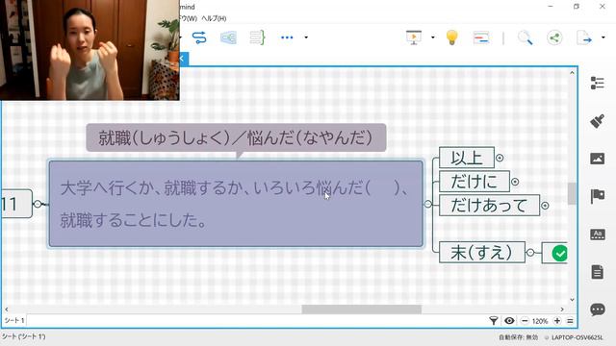The width and height of the screenshot is (616, 346).
Task: Zoom in with the plus button
Action: point(557,321)
